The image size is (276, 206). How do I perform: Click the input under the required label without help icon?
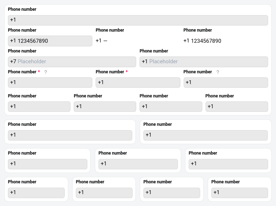[138, 82]
